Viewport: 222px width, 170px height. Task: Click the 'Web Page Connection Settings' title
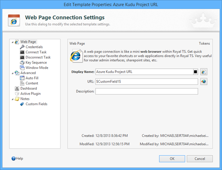point(65,17)
